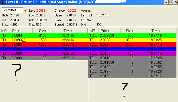This screenshot has width=178, height=102.
Task: Select ask row priced 2.0120
Action: tap(132, 67)
